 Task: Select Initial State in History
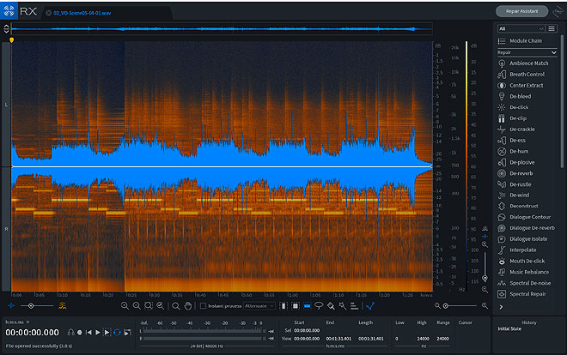pyautogui.click(x=509, y=328)
